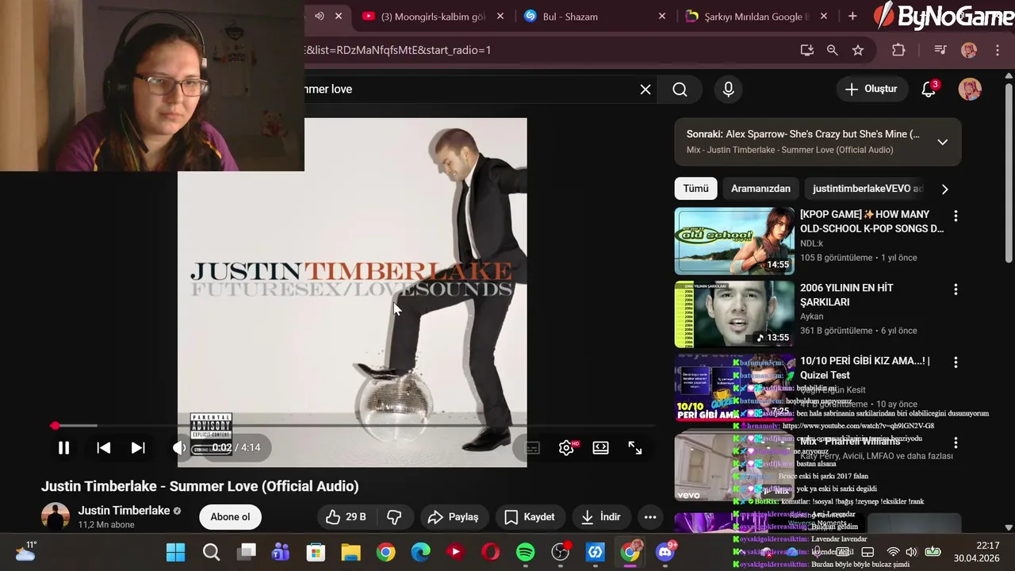
Task: Open Chrome three-dot menu
Action: 997,50
